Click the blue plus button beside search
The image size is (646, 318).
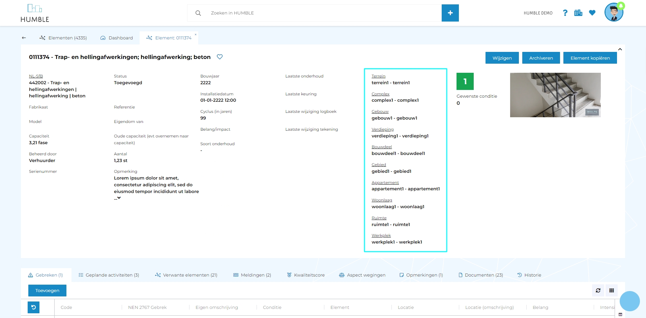coord(450,13)
